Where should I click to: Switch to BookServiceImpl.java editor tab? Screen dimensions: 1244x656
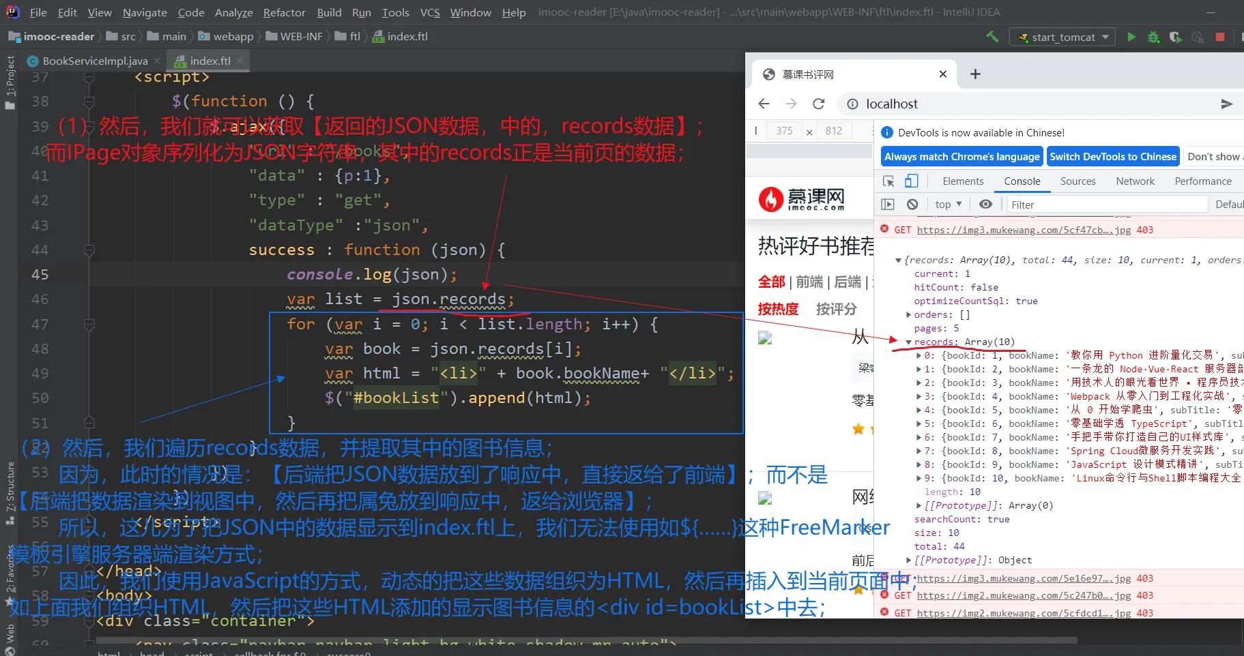click(x=95, y=61)
